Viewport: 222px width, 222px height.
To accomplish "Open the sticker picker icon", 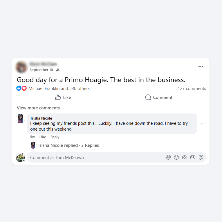I will (x=201, y=157).
